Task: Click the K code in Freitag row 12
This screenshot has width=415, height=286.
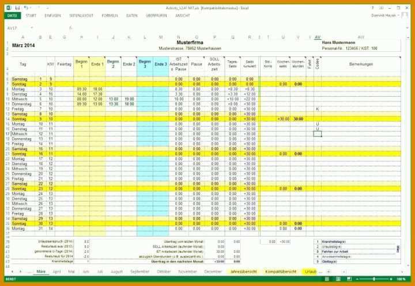Action: [x=318, y=109]
